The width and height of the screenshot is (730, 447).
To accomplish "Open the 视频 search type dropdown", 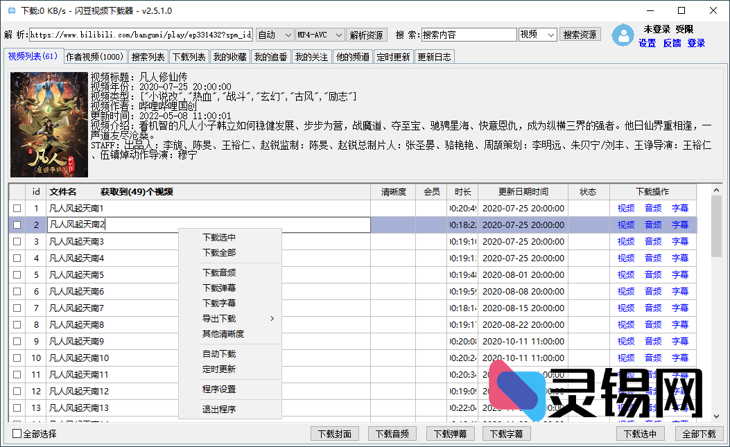I will pyautogui.click(x=537, y=33).
